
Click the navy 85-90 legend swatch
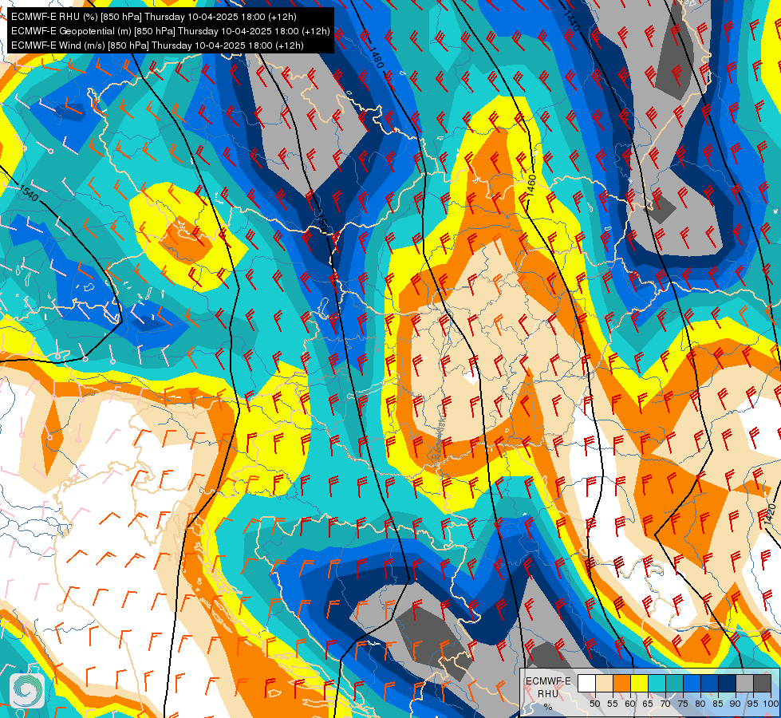coord(728,683)
